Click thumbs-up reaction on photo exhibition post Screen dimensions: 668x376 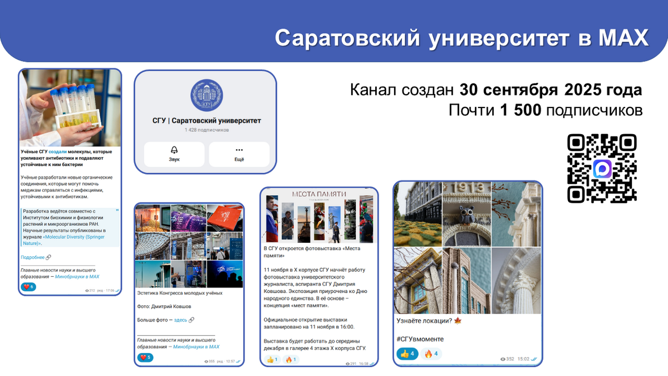point(272,359)
